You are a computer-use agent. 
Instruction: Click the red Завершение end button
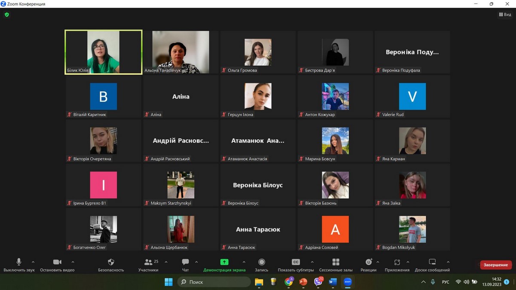496,265
